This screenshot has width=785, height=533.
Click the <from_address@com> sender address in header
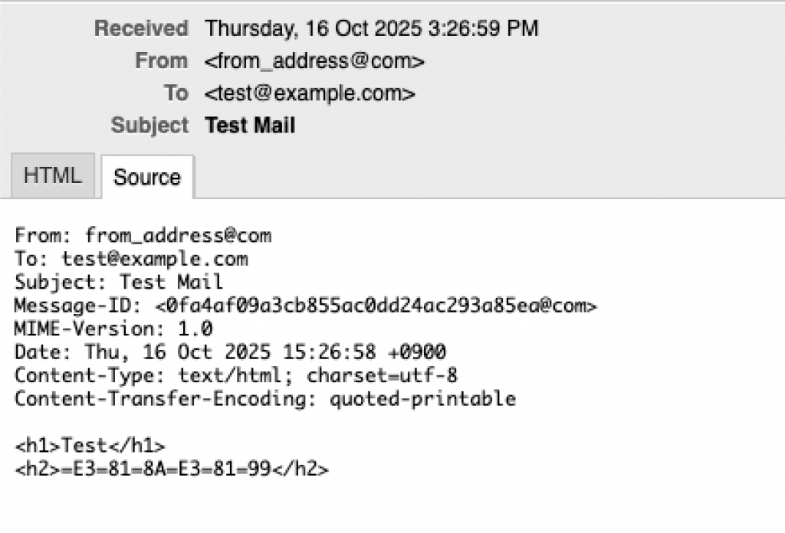pyautogui.click(x=314, y=61)
